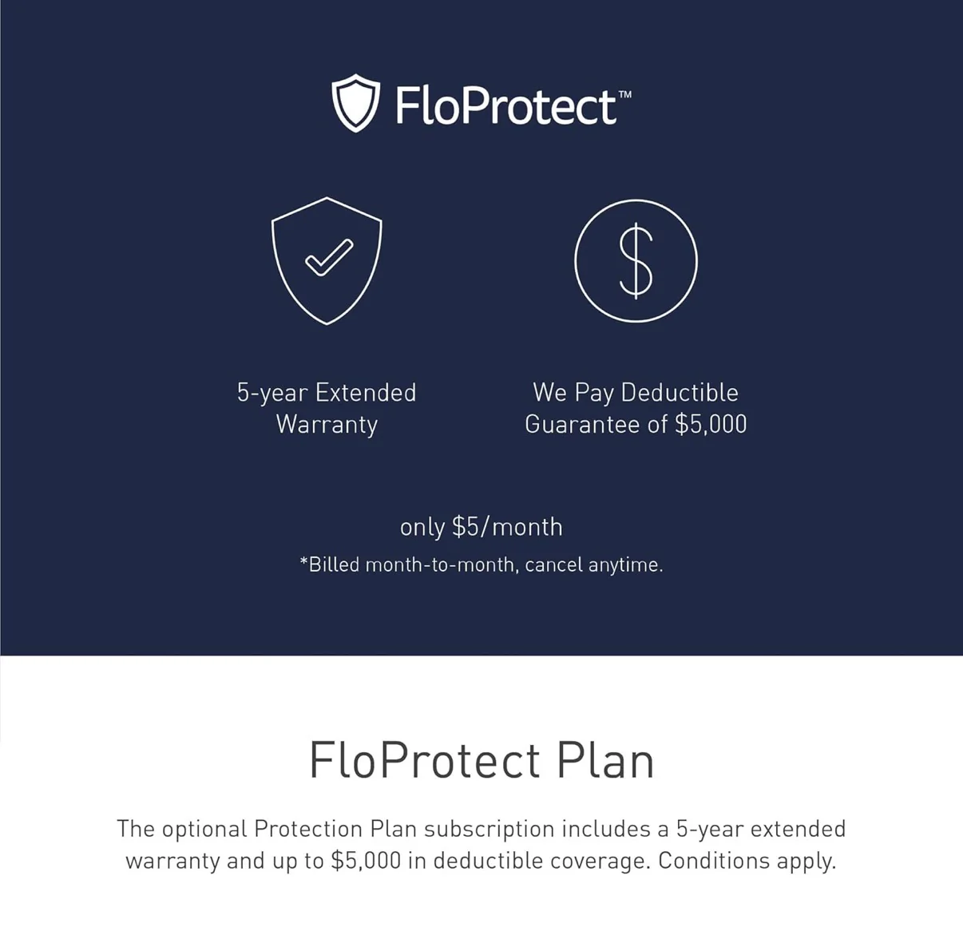Click the 5-year Extended Warranty label
Viewport: 963px width, 927px height.
point(327,408)
